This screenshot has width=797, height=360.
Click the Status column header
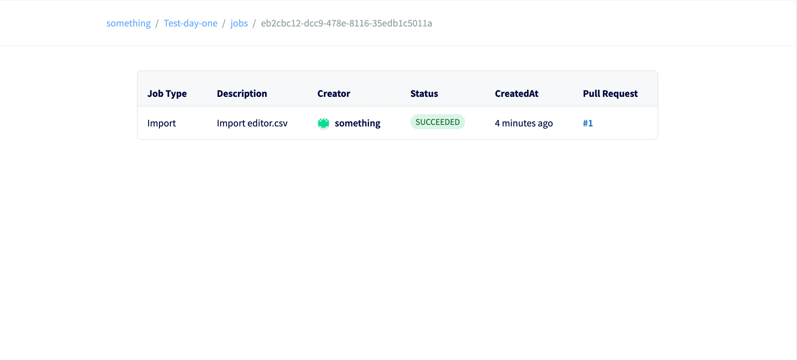[x=424, y=93]
